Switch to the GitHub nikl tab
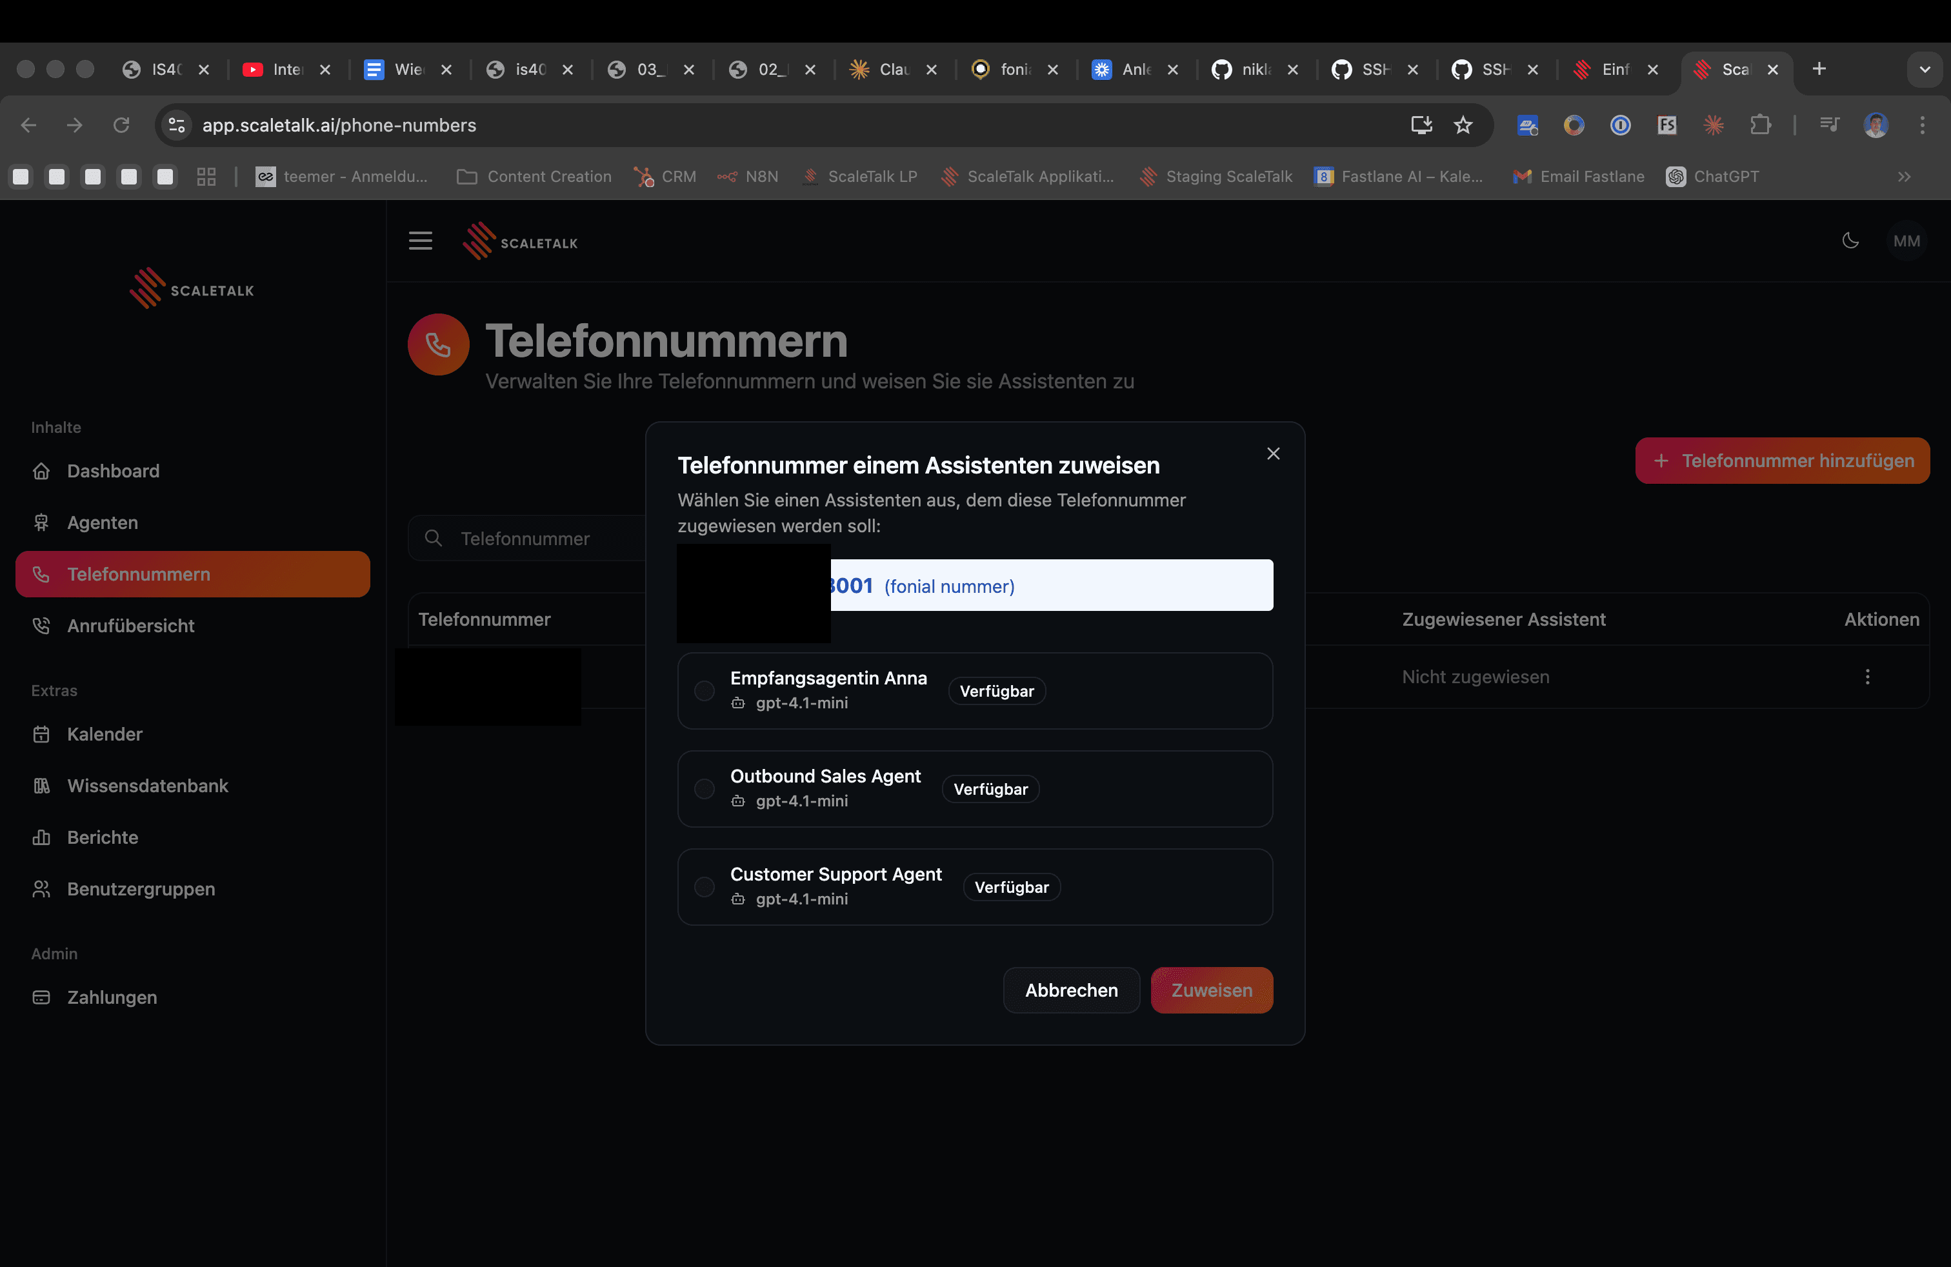 pyautogui.click(x=1254, y=70)
